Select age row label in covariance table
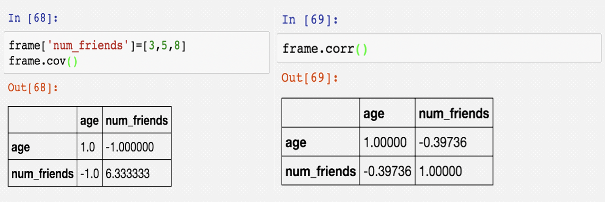 [x=20, y=147]
